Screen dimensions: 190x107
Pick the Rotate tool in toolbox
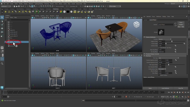[2, 32]
